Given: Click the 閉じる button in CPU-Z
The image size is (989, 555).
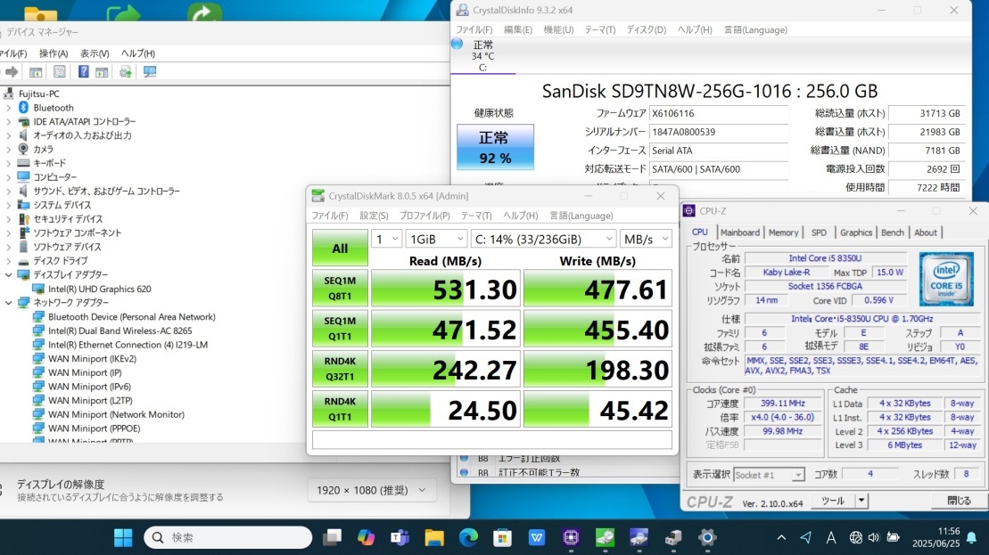Looking at the screenshot, I should coord(960,501).
